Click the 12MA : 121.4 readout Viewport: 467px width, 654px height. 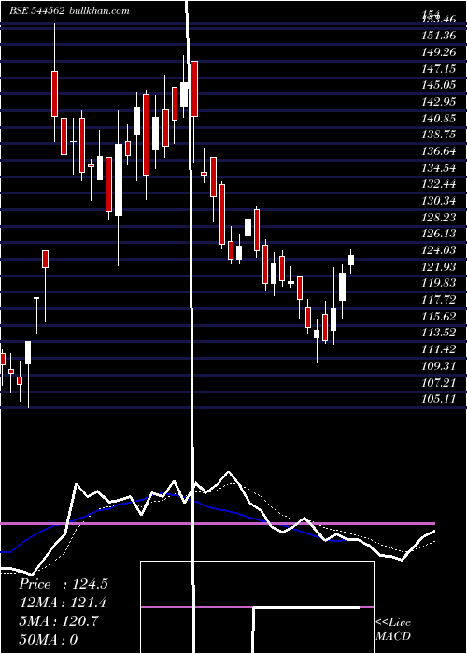click(x=63, y=603)
